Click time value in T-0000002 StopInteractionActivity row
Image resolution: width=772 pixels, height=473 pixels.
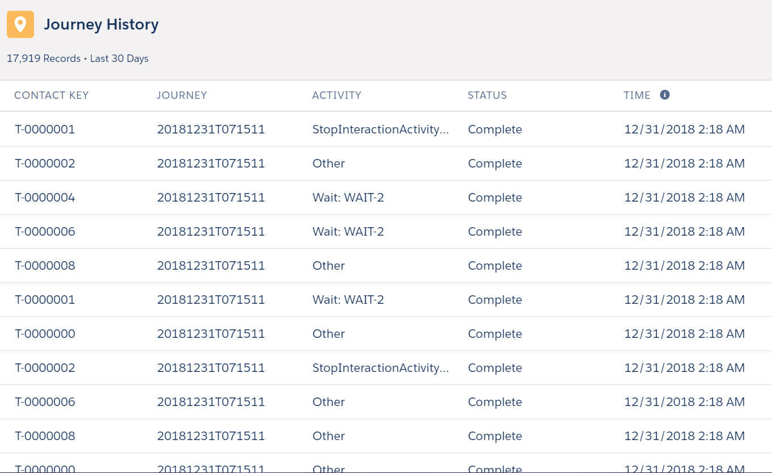[x=685, y=368]
